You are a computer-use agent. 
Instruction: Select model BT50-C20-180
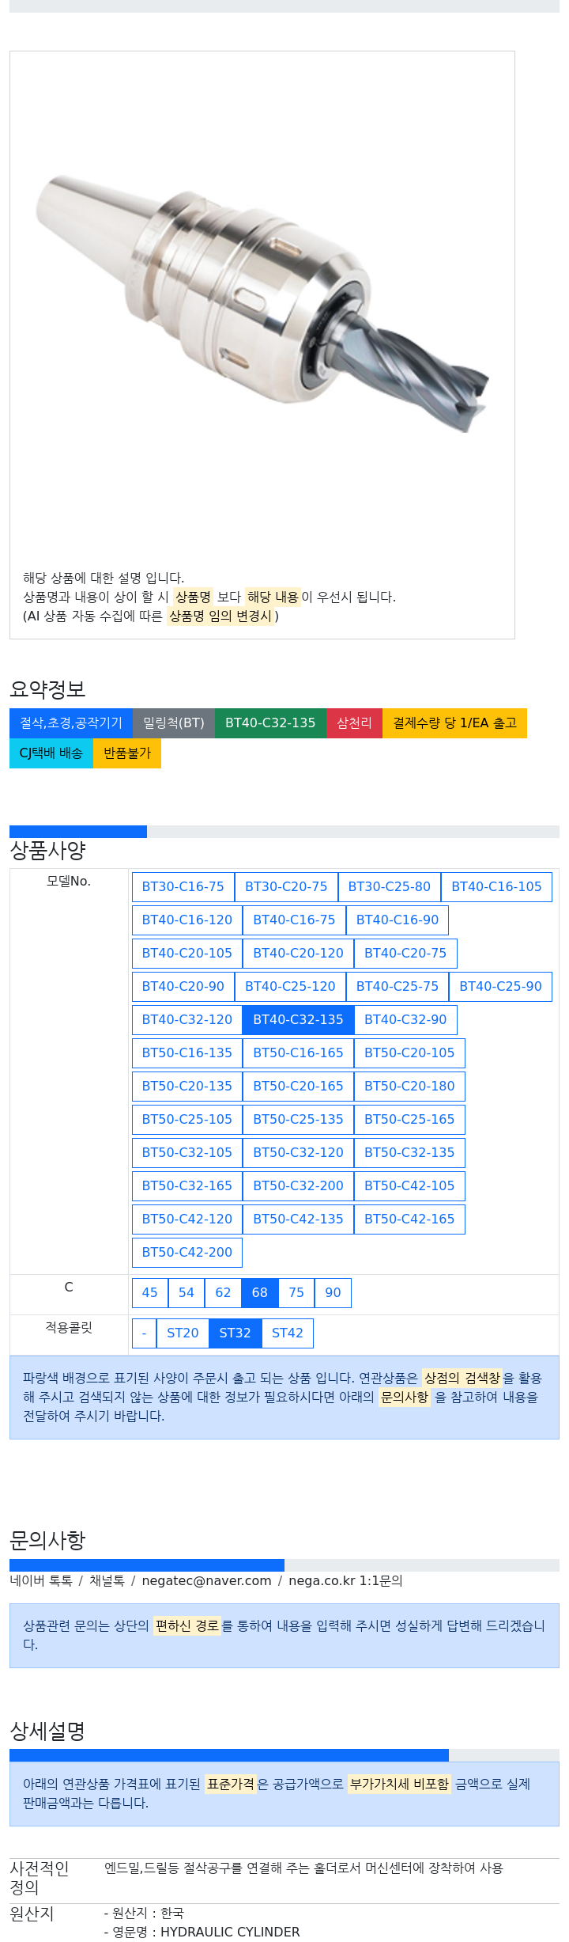(x=409, y=1086)
